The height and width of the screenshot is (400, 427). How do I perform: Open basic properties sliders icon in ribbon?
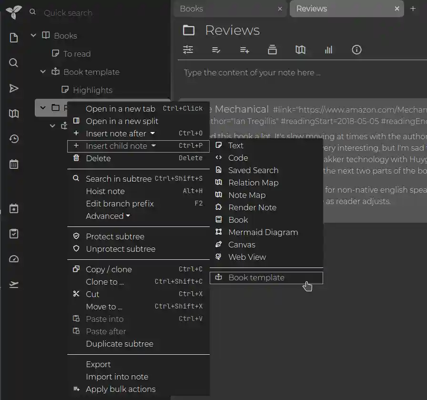(x=188, y=50)
